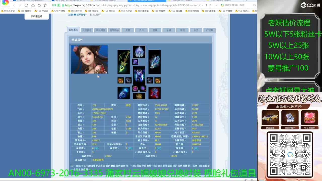
Task: Open the first bookmark 150 百步穿
Action: [8, 11]
